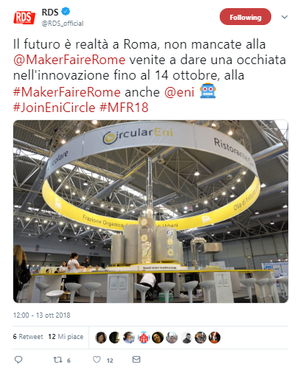The width and height of the screenshot is (303, 370).
Task: Open the @eni mention link
Action: pyautogui.click(x=179, y=92)
